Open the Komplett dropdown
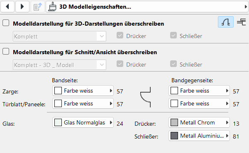The height and width of the screenshot is (153, 249). click(x=59, y=36)
